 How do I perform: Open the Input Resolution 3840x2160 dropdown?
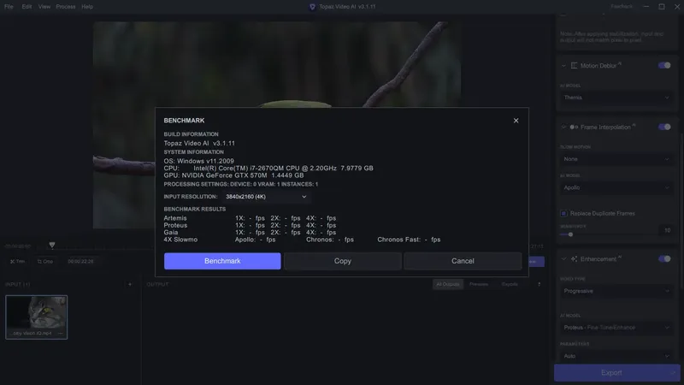266,197
